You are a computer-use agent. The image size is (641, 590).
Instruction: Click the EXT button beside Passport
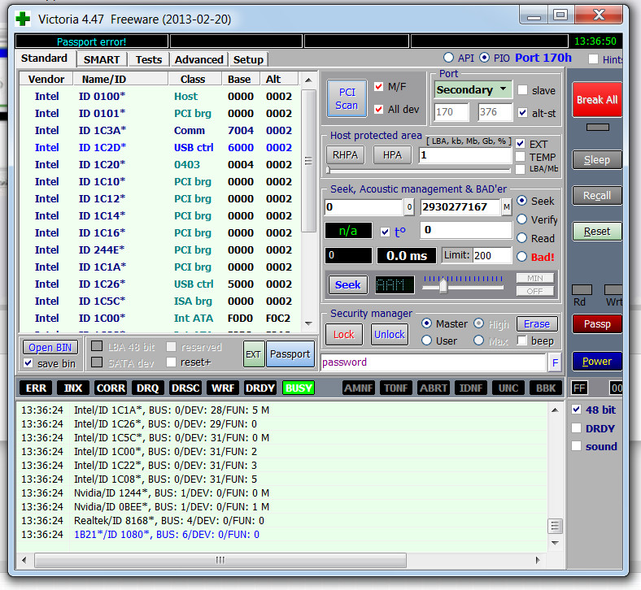pyautogui.click(x=253, y=354)
